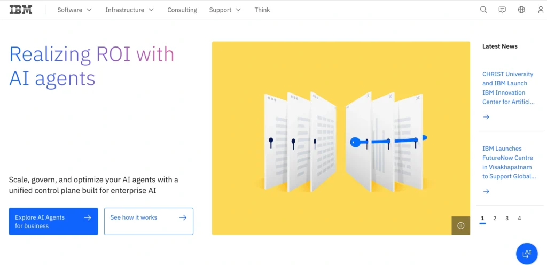This screenshot has height=265, width=547.
Task: Open the chat/contact icon in header
Action: click(x=502, y=10)
